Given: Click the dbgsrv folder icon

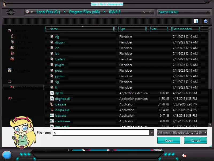Looking at the screenshot, I should point(52,42).
